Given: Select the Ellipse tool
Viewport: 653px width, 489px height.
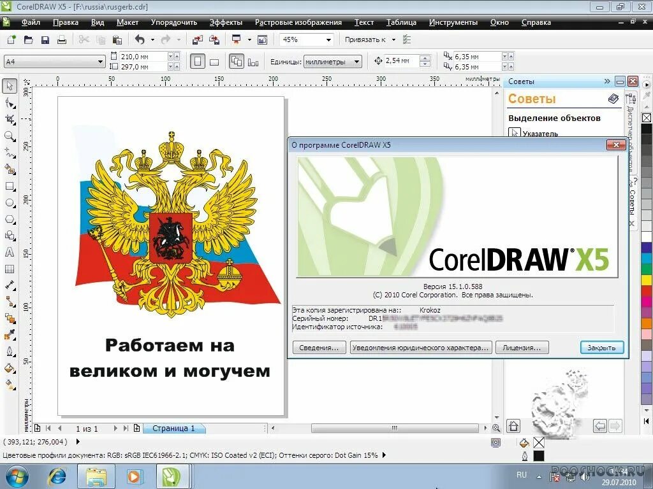Looking at the screenshot, I should [10, 203].
